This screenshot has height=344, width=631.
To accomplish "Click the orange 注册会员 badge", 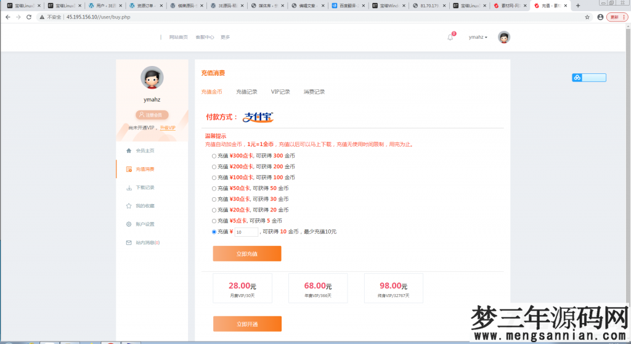I will point(152,115).
